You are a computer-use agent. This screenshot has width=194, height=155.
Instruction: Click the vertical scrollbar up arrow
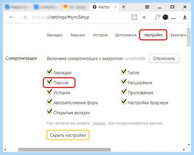(189, 26)
